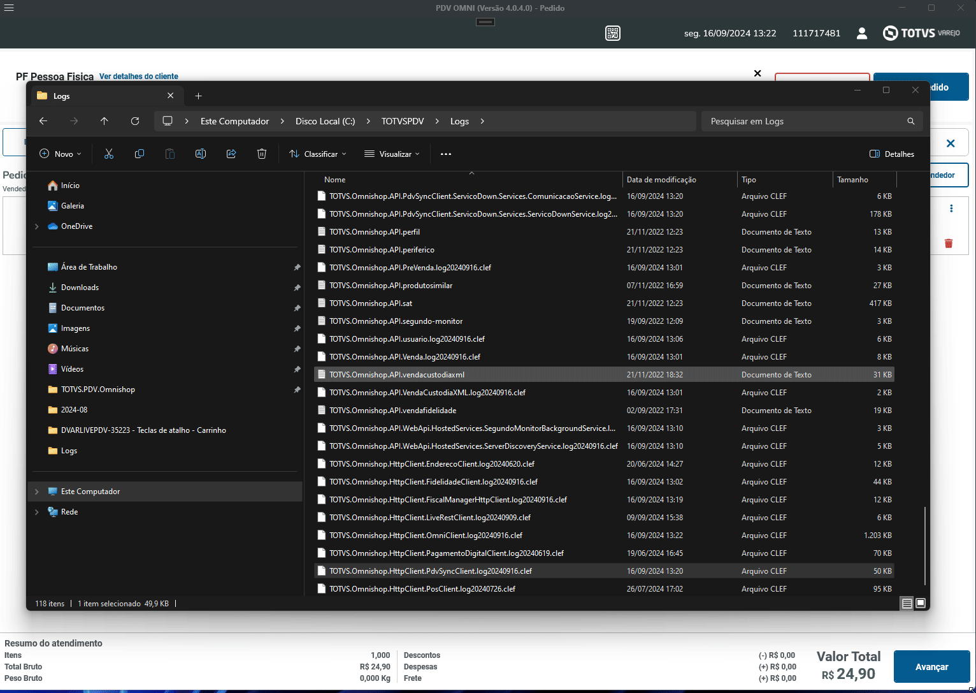Click the blue X in the PDV panel
The image size is (976, 693).
[x=951, y=143]
